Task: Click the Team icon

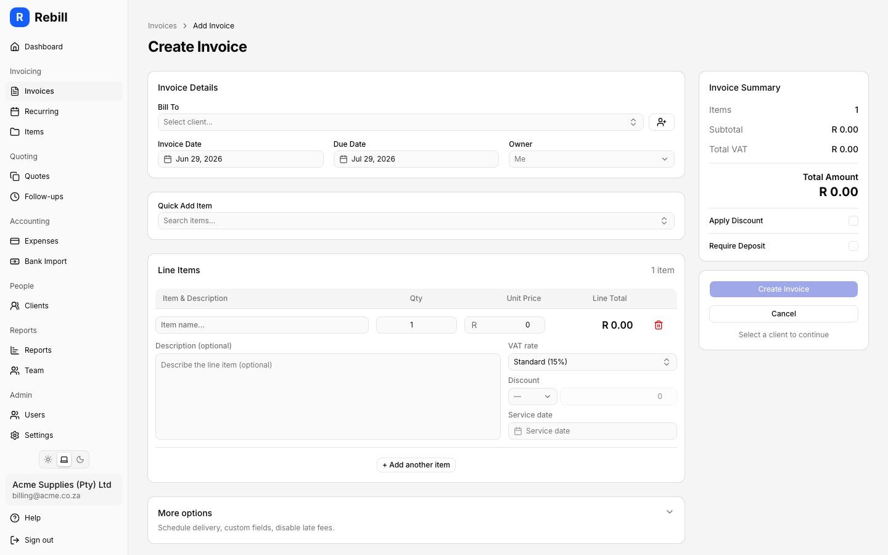Action: coord(15,371)
